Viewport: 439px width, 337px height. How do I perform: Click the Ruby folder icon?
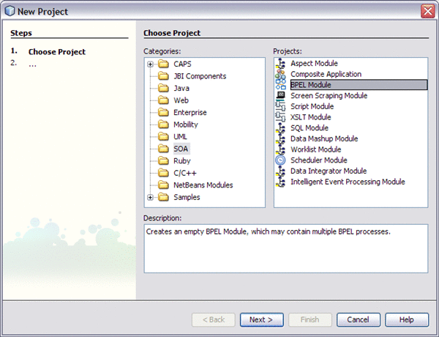tap(163, 161)
